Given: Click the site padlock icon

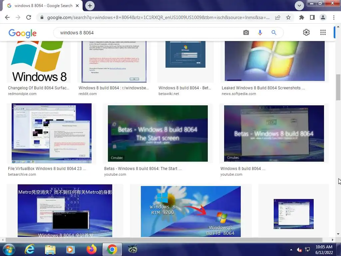Looking at the screenshot, I should tap(42, 17).
